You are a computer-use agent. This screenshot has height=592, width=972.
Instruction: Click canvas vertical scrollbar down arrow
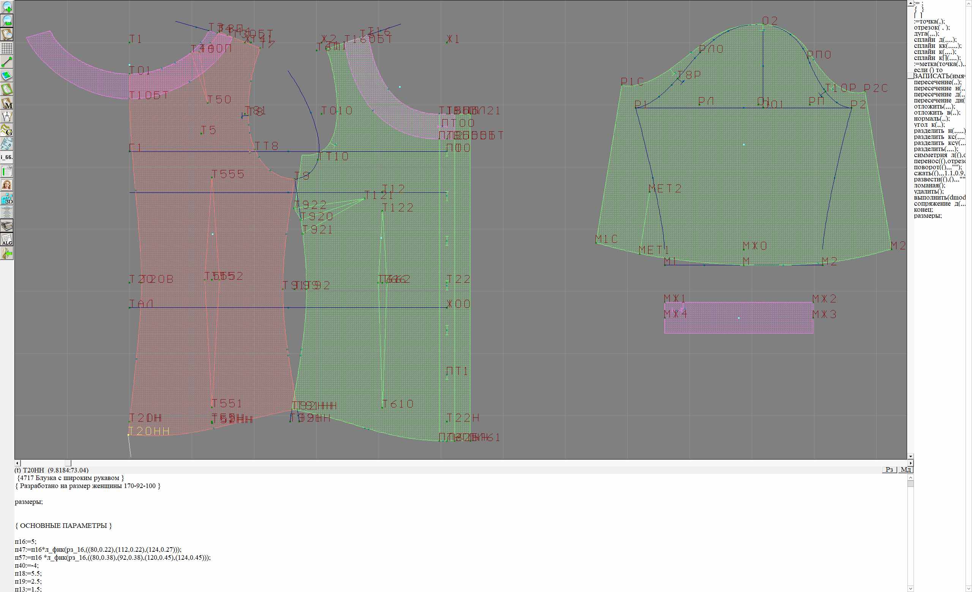[910, 456]
